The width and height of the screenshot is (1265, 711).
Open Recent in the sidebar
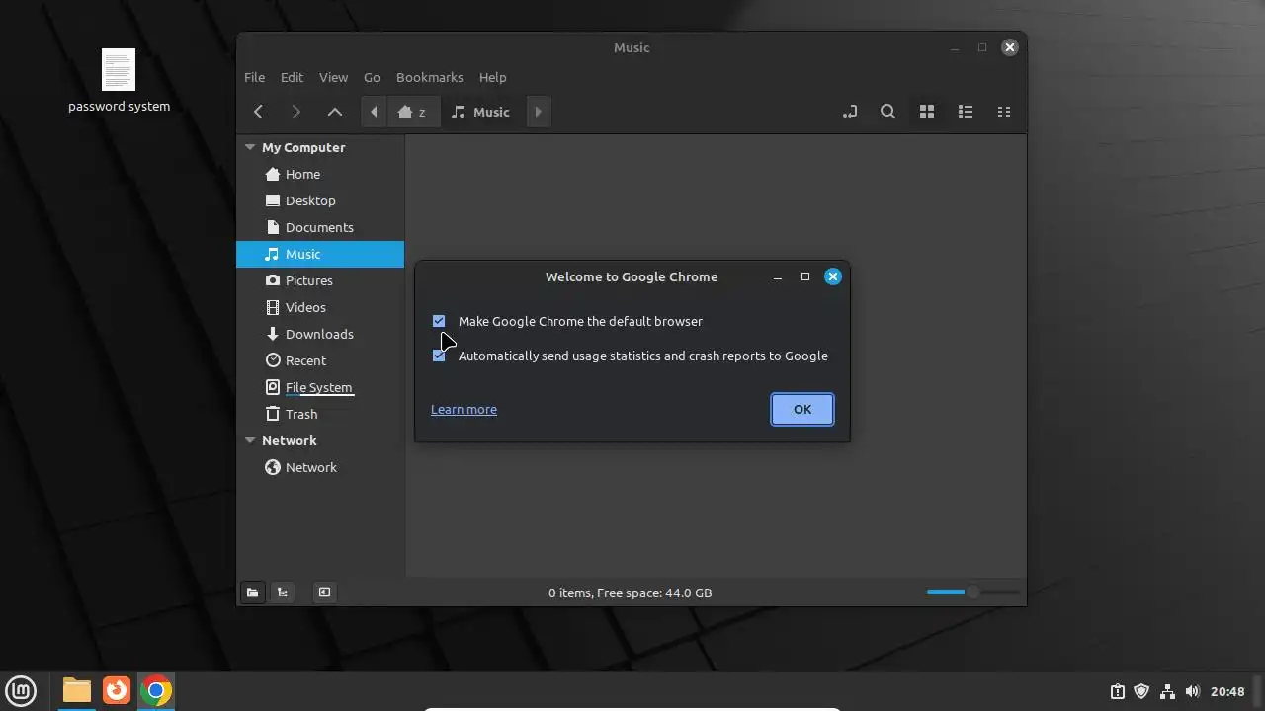320,360
